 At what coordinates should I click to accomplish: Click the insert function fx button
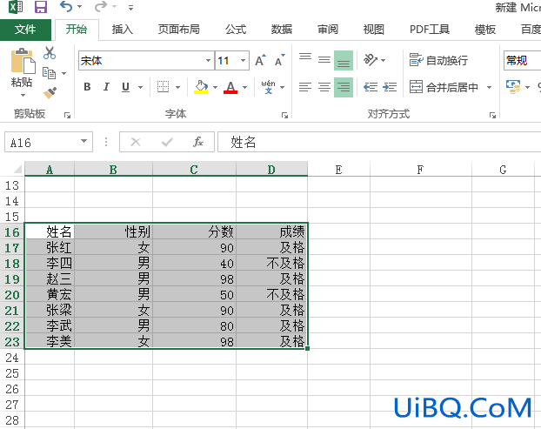coord(198,142)
